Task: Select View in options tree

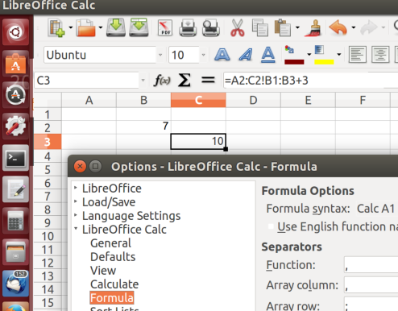Action: pos(103,271)
